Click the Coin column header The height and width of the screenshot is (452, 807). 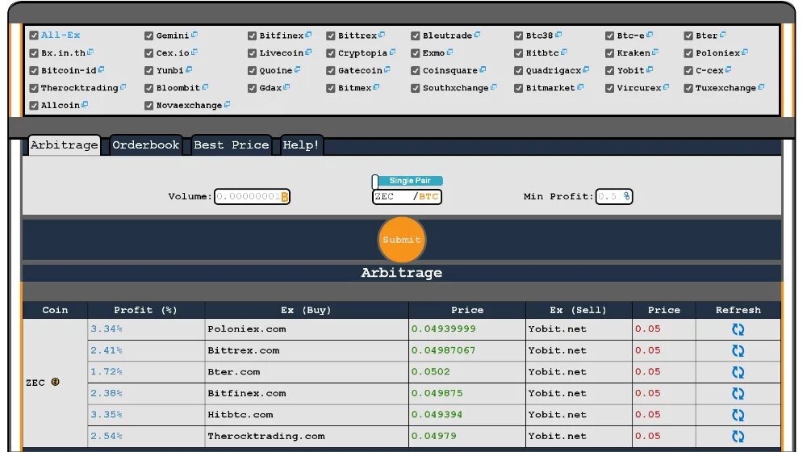pyautogui.click(x=55, y=310)
